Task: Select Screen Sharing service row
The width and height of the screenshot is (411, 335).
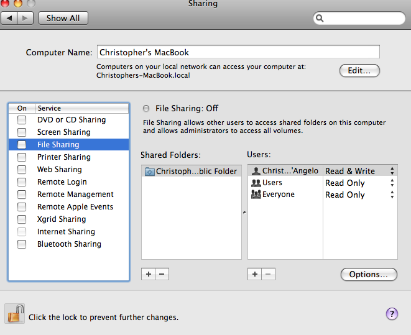Action: (68, 132)
